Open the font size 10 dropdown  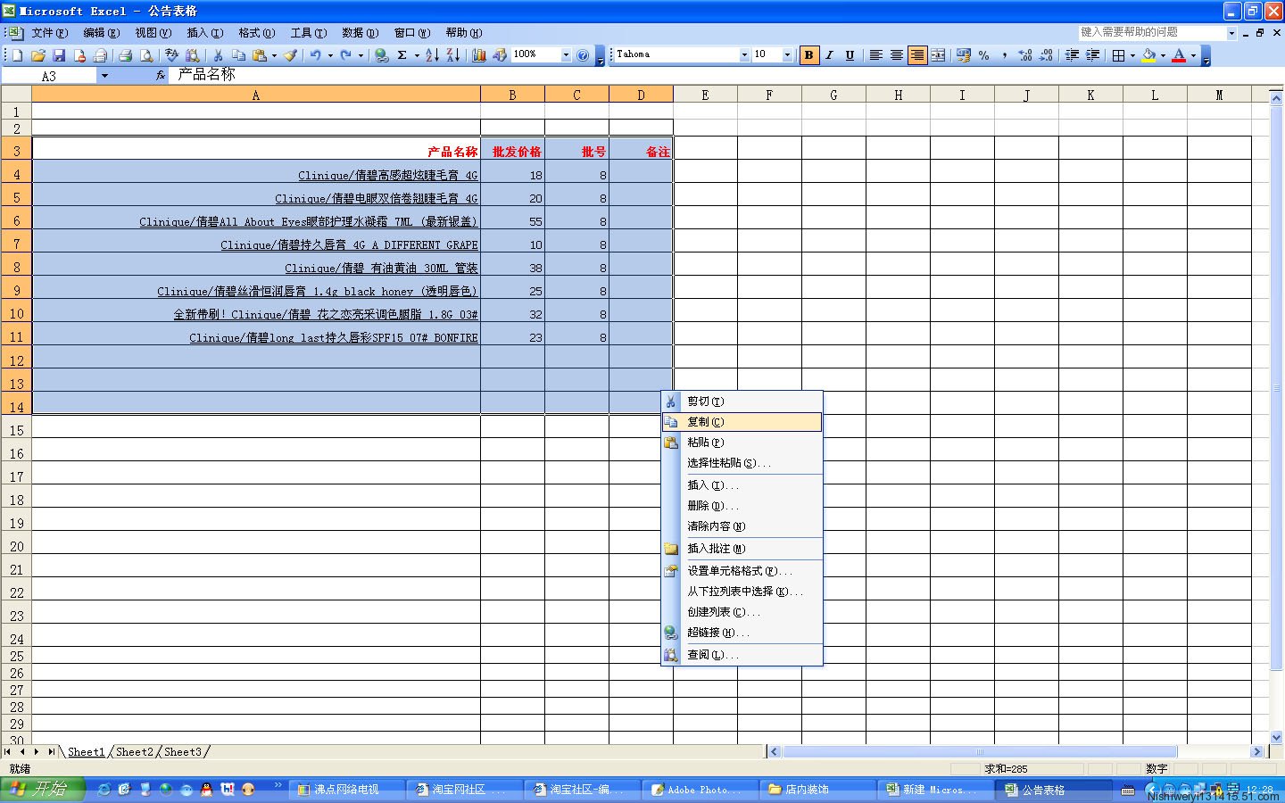(787, 55)
